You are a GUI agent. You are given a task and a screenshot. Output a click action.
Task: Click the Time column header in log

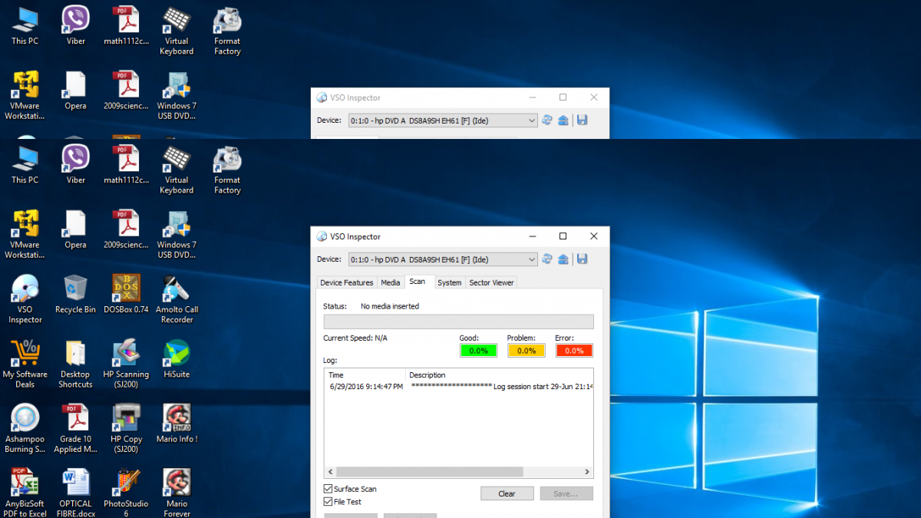(x=365, y=375)
